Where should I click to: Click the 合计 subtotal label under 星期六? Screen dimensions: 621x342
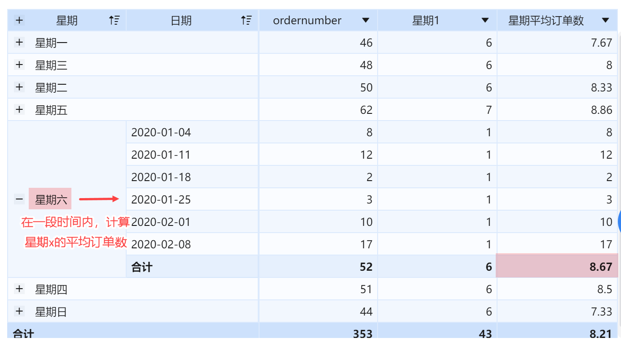click(142, 267)
